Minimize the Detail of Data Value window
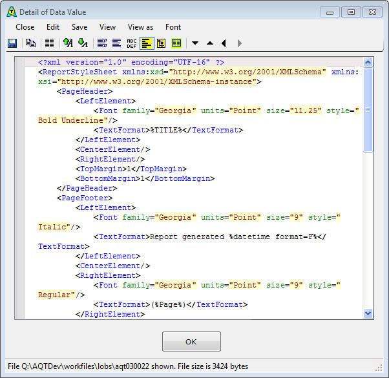 (x=330, y=12)
